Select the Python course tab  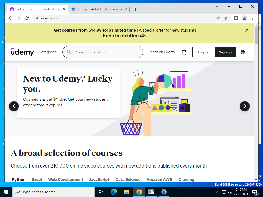point(18,179)
